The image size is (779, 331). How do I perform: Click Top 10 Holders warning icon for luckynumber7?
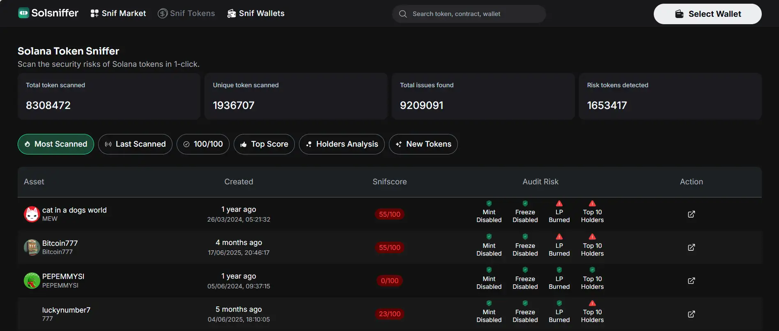pos(592,304)
